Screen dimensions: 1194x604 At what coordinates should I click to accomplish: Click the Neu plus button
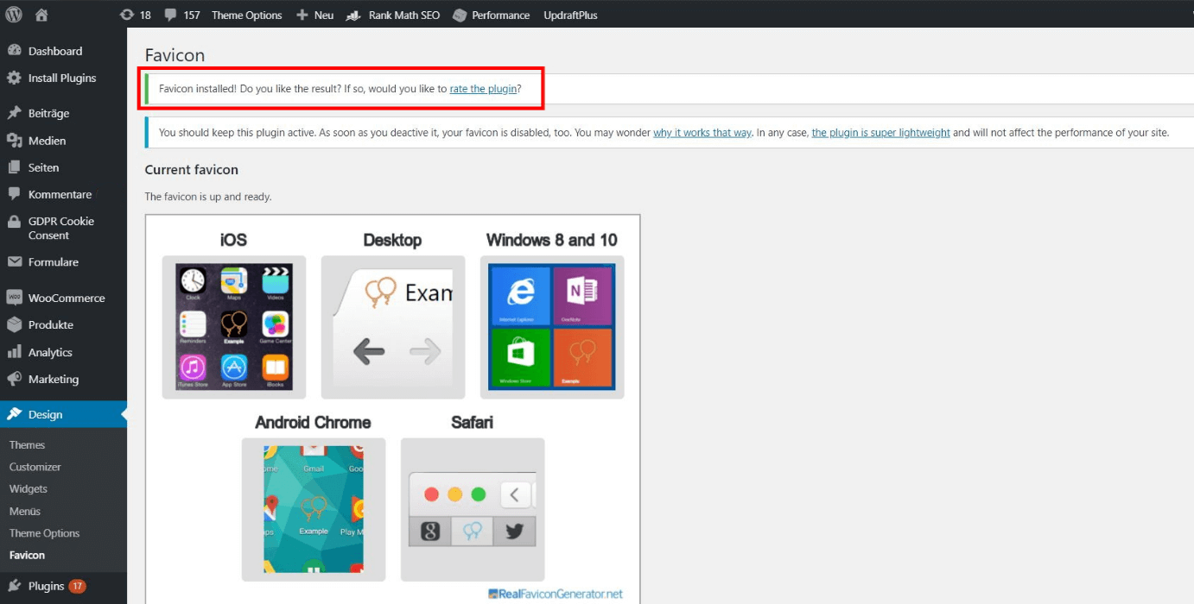[315, 15]
